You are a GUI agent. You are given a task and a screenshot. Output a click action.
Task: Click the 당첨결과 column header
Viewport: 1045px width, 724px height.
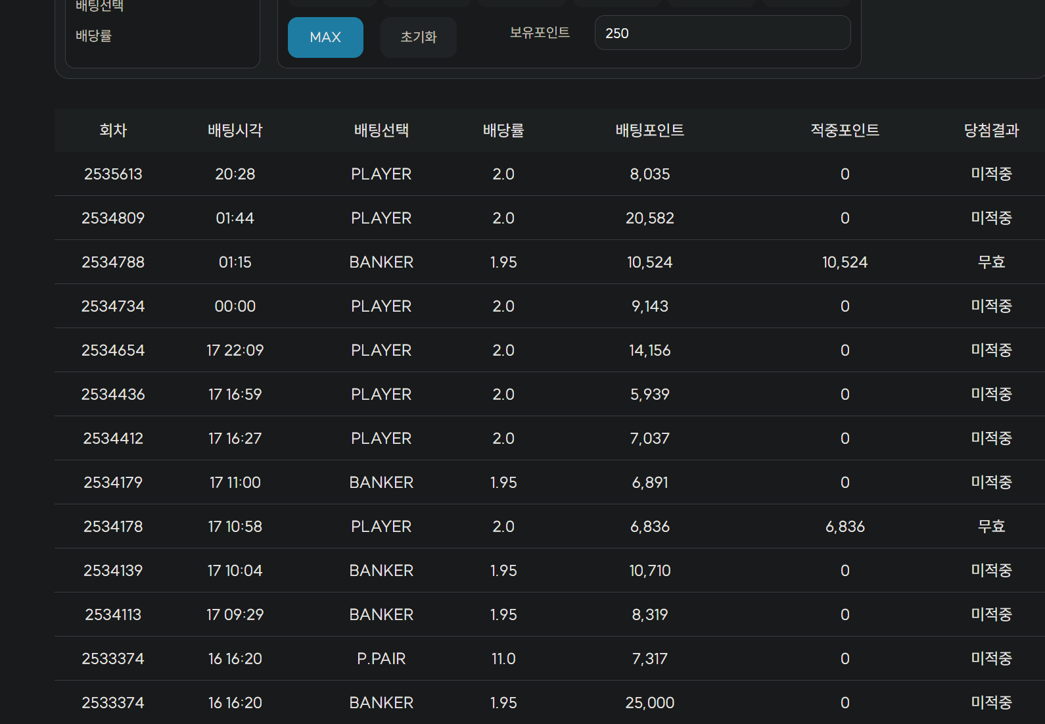(991, 130)
